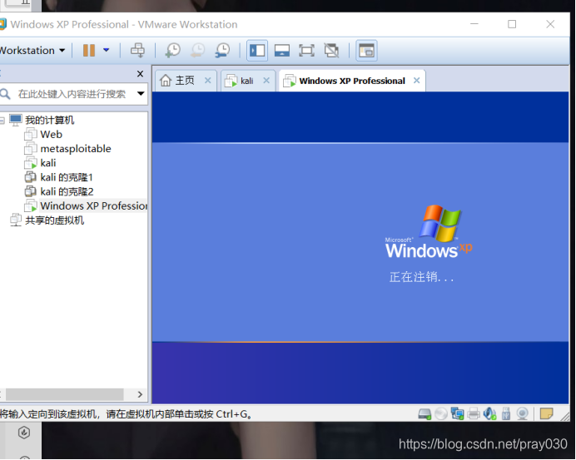Minimize the VMware Workstation window

point(474,24)
